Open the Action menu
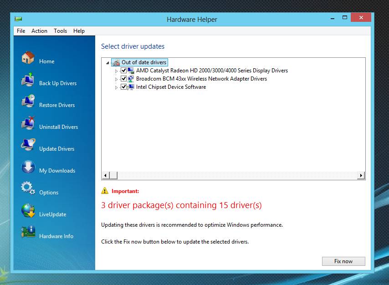389x285 pixels. (39, 31)
